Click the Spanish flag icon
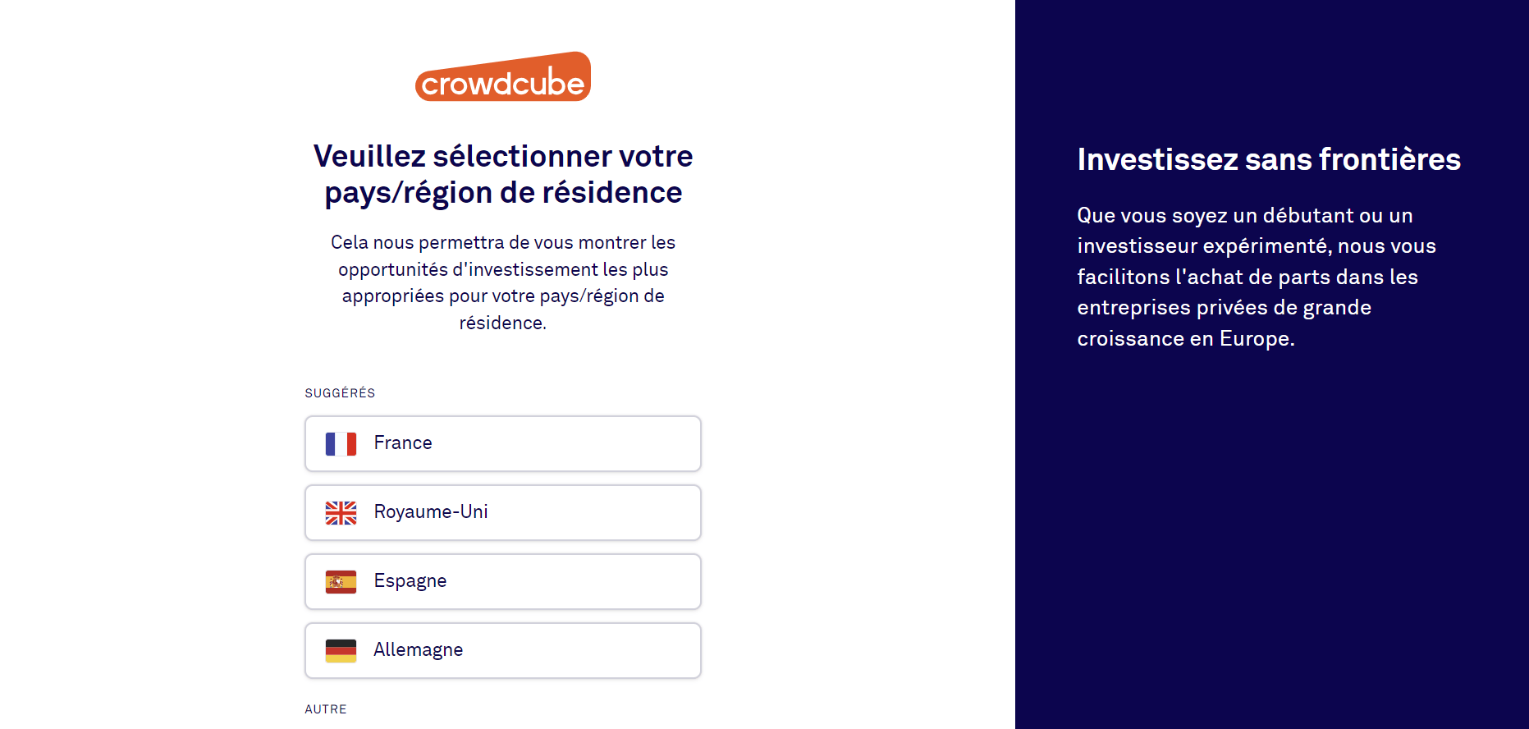This screenshot has height=729, width=1529. [341, 581]
